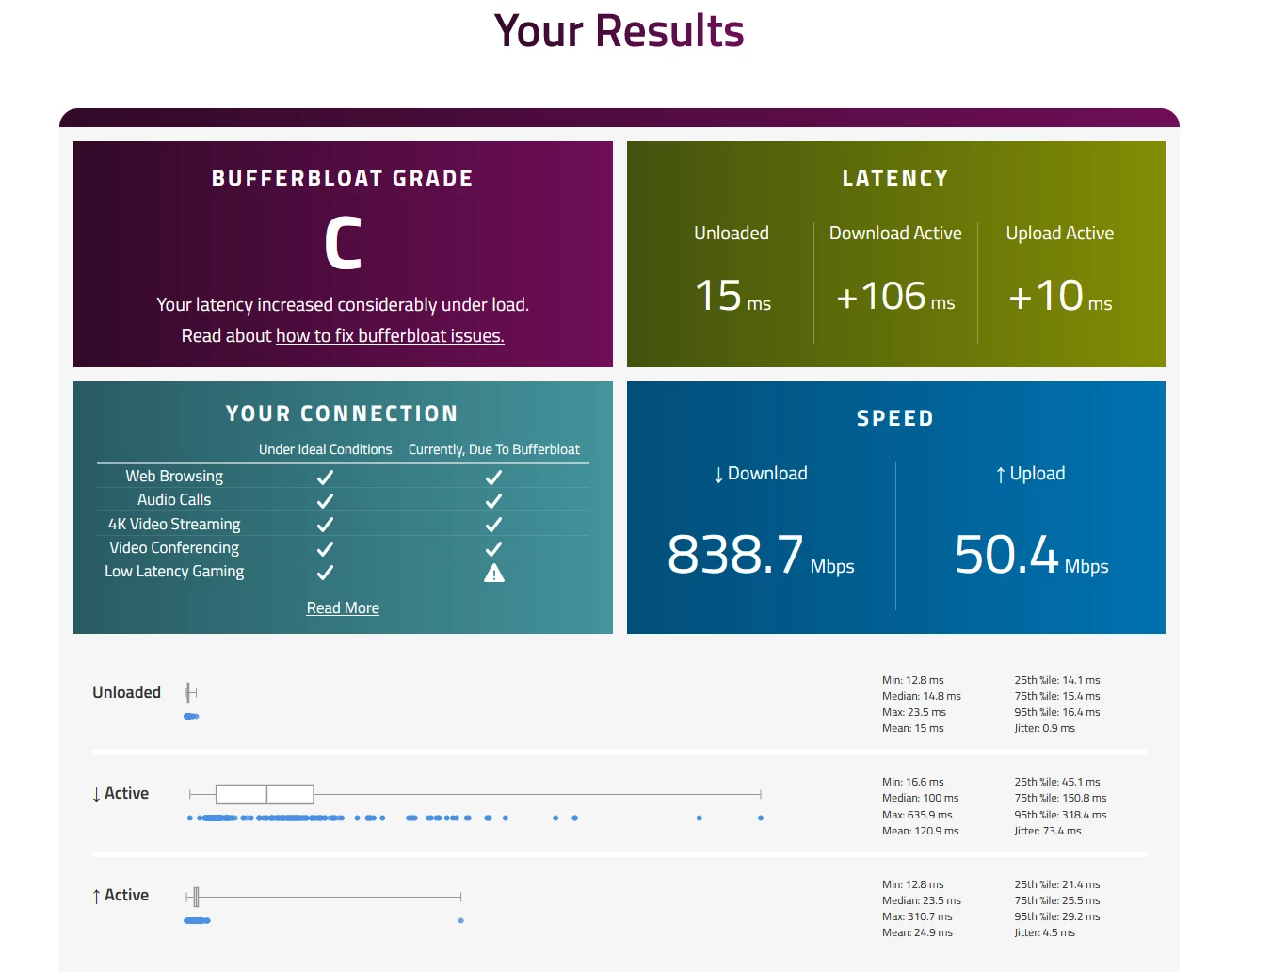The height and width of the screenshot is (972, 1287).
Task: Click the 'Your Results' page title
Action: [619, 31]
